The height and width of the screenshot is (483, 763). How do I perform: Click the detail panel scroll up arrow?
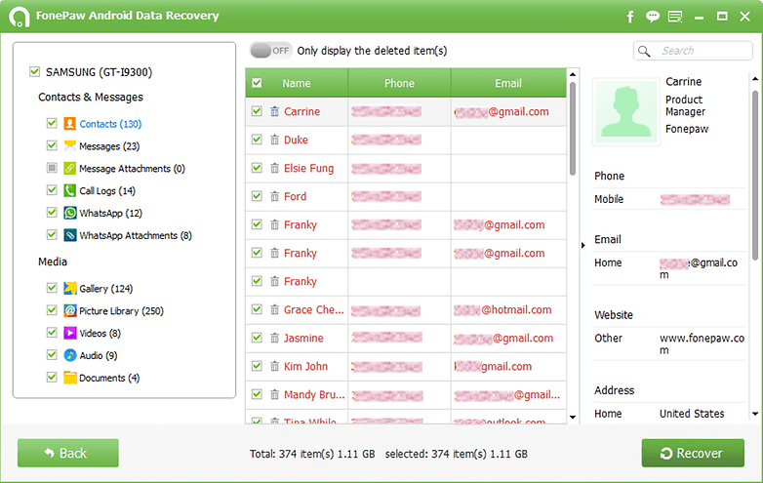coord(755,79)
